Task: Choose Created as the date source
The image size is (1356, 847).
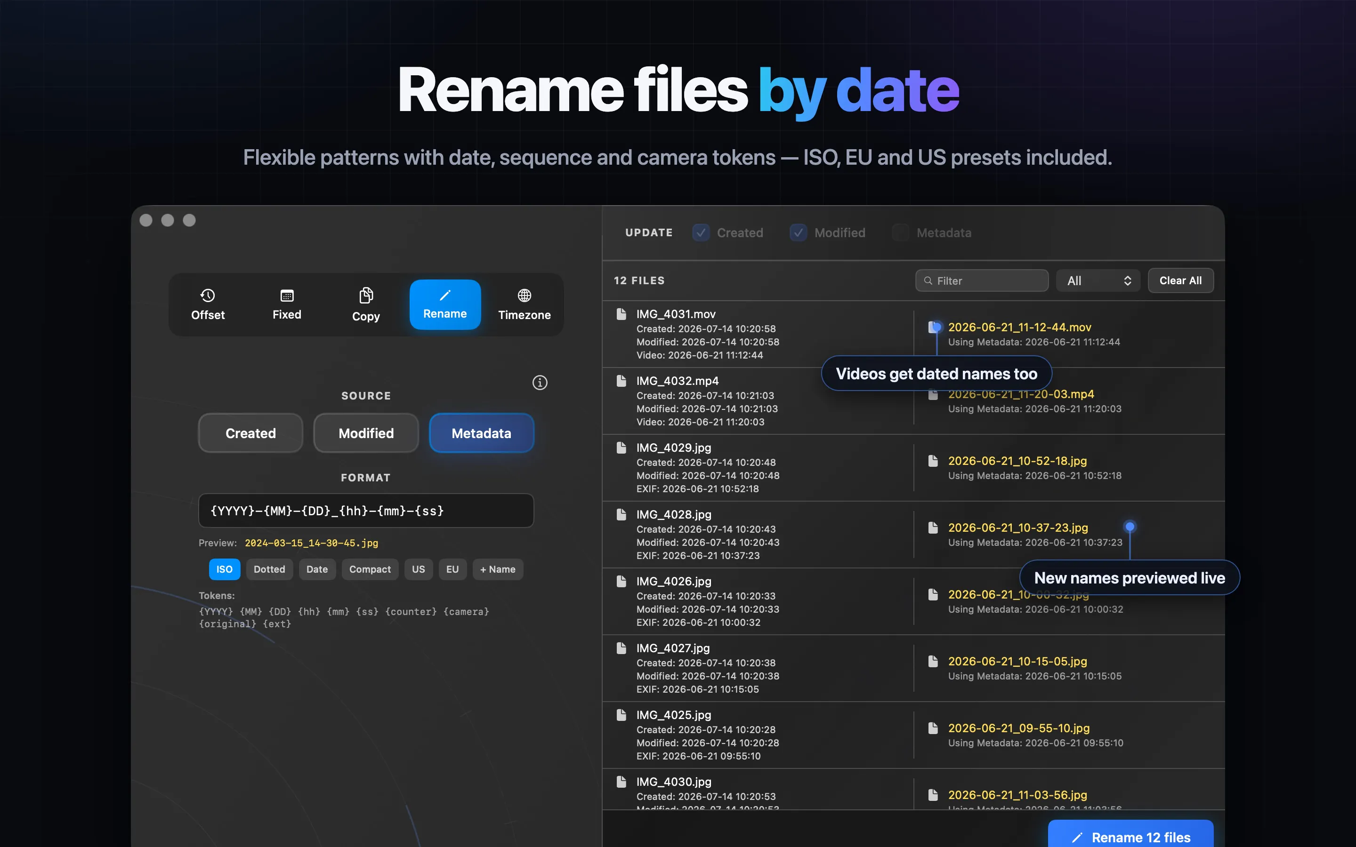Action: (x=250, y=433)
